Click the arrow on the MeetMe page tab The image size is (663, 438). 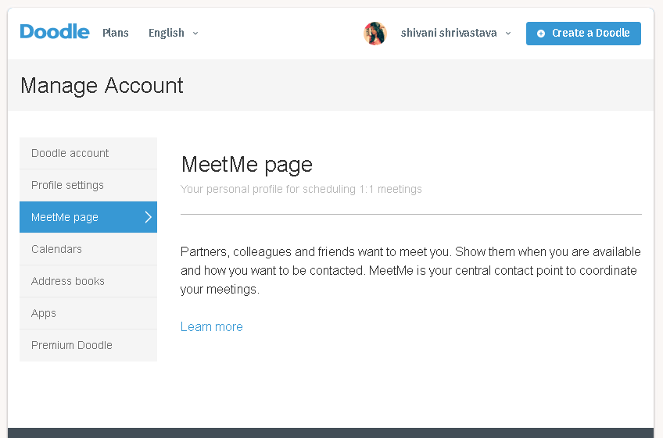[148, 217]
